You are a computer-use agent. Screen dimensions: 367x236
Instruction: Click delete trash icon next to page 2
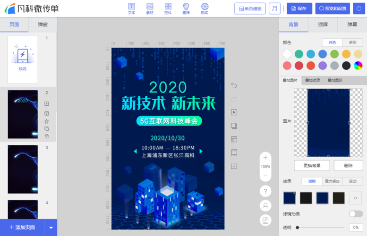pyautogui.click(x=47, y=136)
